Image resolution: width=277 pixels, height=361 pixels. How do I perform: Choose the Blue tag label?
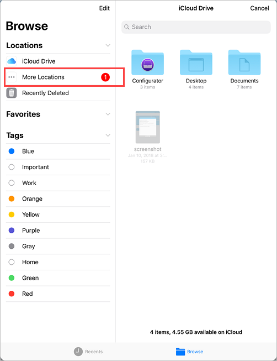[x=28, y=151]
